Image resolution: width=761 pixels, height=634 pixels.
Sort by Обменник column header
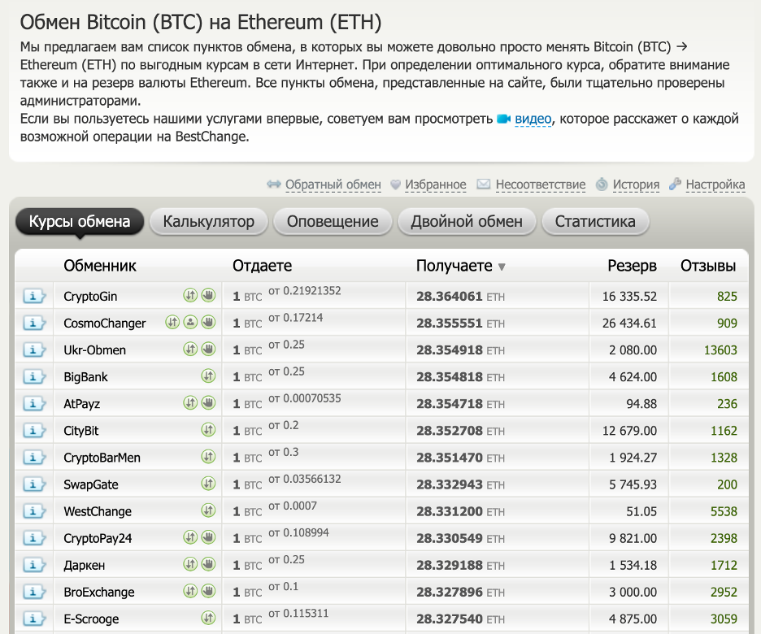[100, 266]
